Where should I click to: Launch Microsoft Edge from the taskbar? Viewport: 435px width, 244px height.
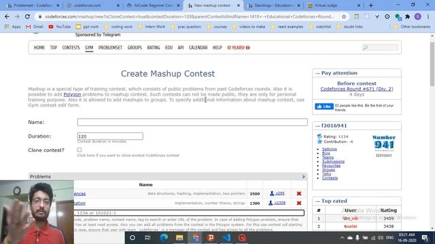[x=164, y=238]
